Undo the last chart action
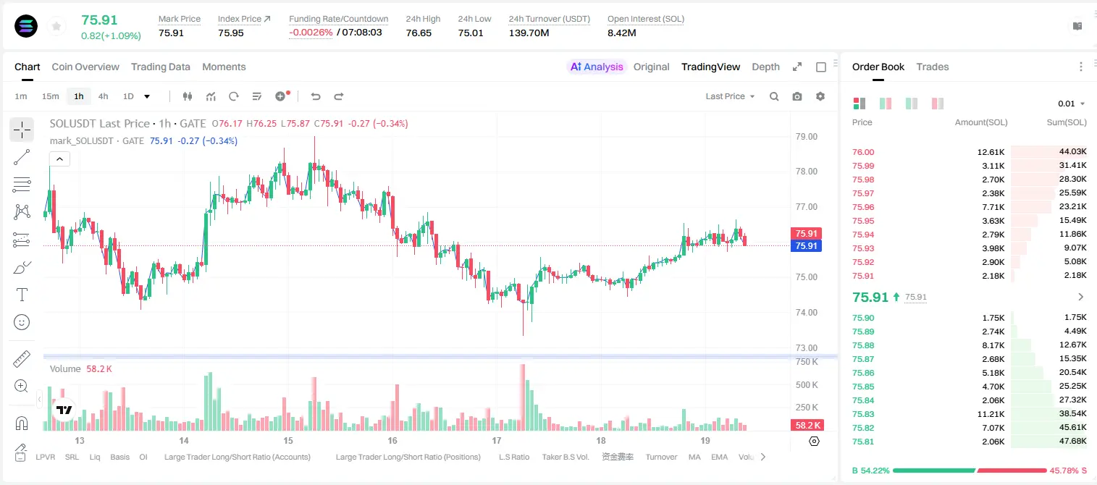 316,96
